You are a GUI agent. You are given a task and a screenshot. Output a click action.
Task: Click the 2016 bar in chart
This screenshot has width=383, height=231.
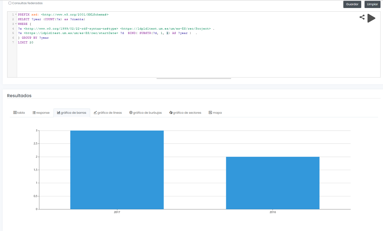(x=273, y=183)
